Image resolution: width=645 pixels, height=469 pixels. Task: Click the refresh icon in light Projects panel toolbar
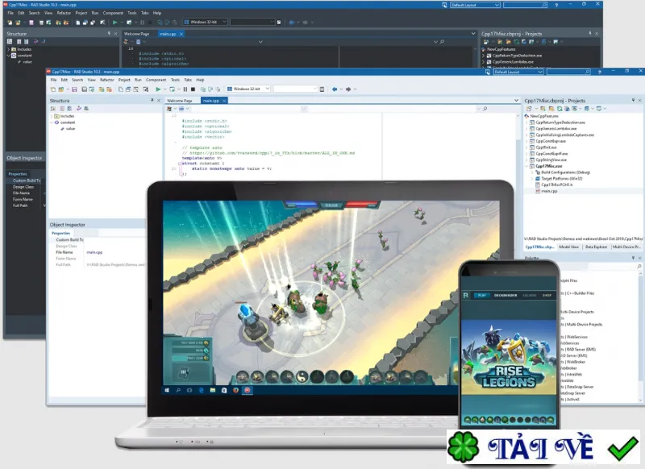[x=560, y=109]
